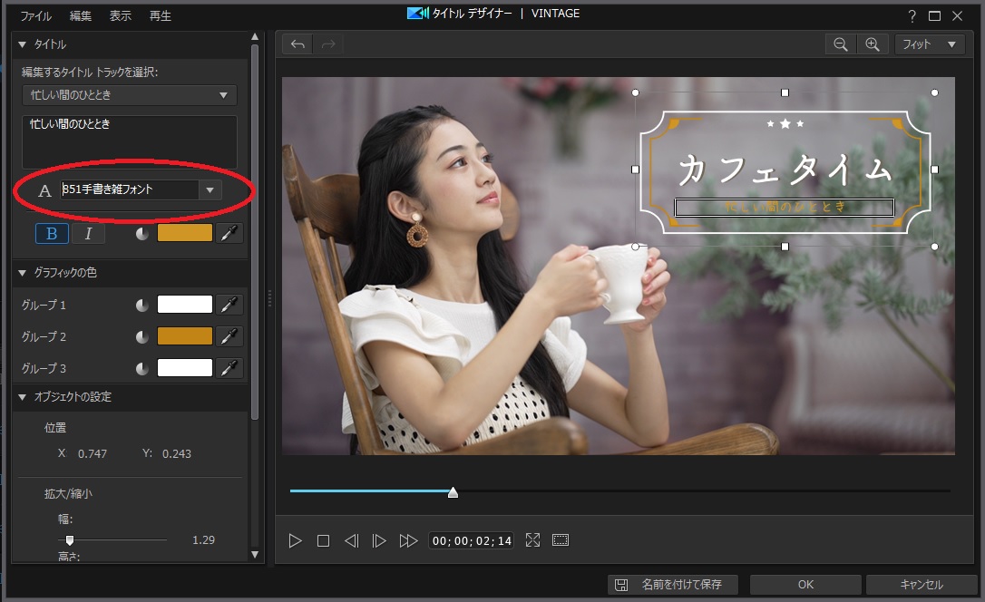Click the orange グループ 2 color swatch
The image size is (985, 602).
tap(185, 336)
